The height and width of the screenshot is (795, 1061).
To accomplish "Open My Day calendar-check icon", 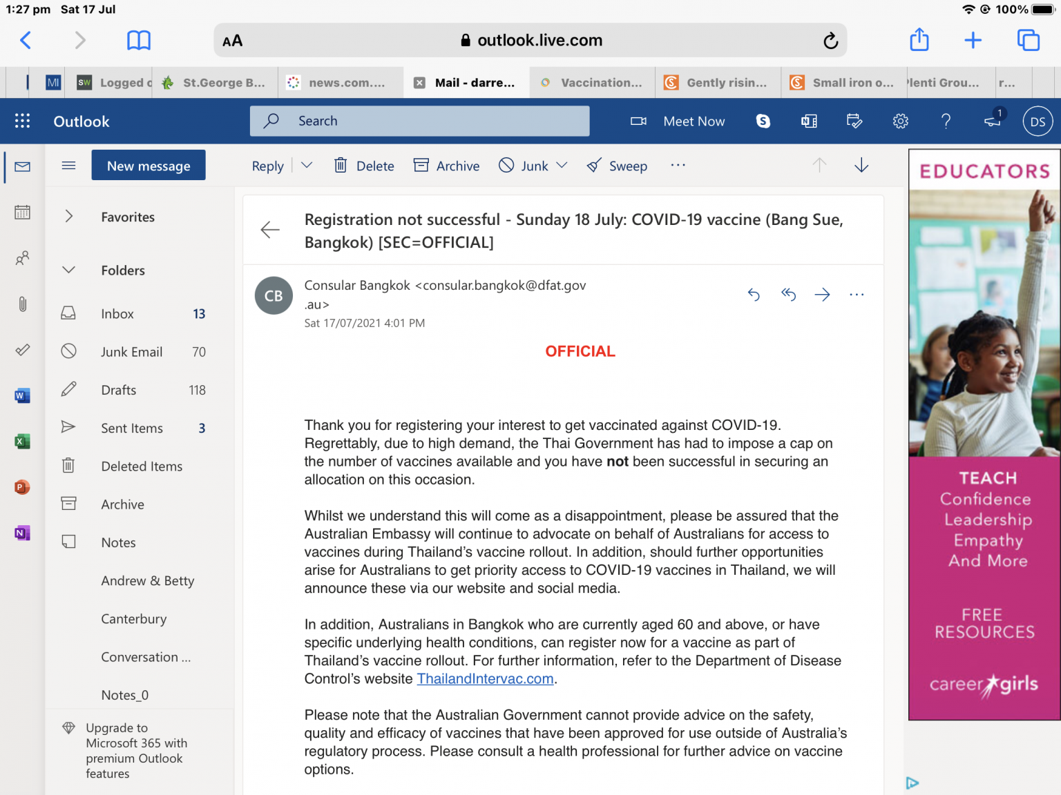I will pos(854,121).
